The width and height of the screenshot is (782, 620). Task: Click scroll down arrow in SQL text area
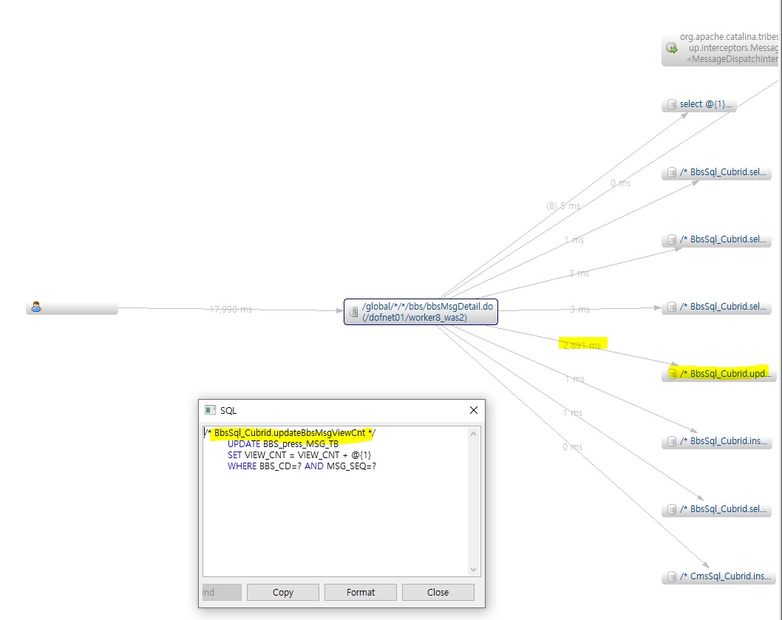tap(474, 570)
